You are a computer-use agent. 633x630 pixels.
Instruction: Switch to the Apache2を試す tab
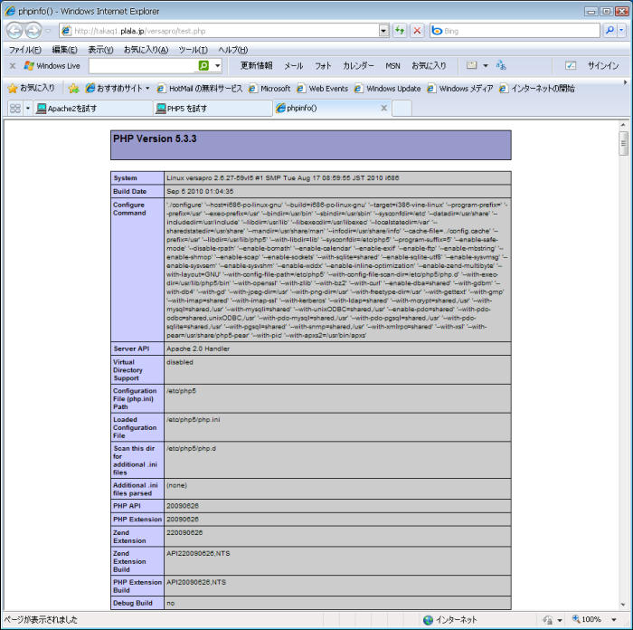tap(93, 109)
